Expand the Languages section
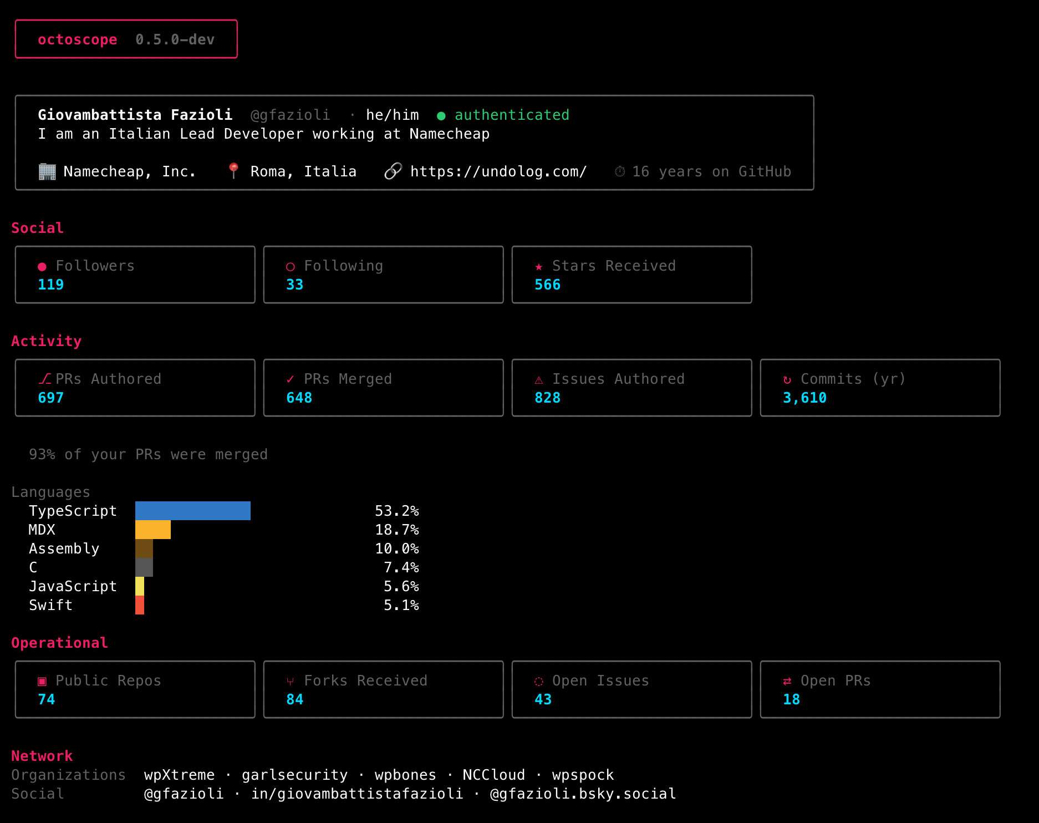The height and width of the screenshot is (823, 1039). click(x=50, y=492)
